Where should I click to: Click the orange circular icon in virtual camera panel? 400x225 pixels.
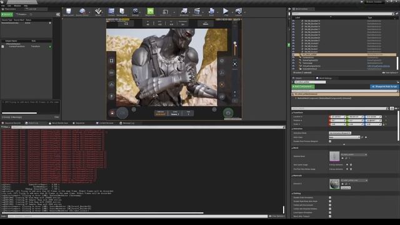(x=222, y=84)
